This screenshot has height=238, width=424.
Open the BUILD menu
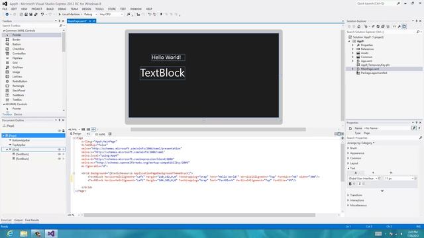50,9
